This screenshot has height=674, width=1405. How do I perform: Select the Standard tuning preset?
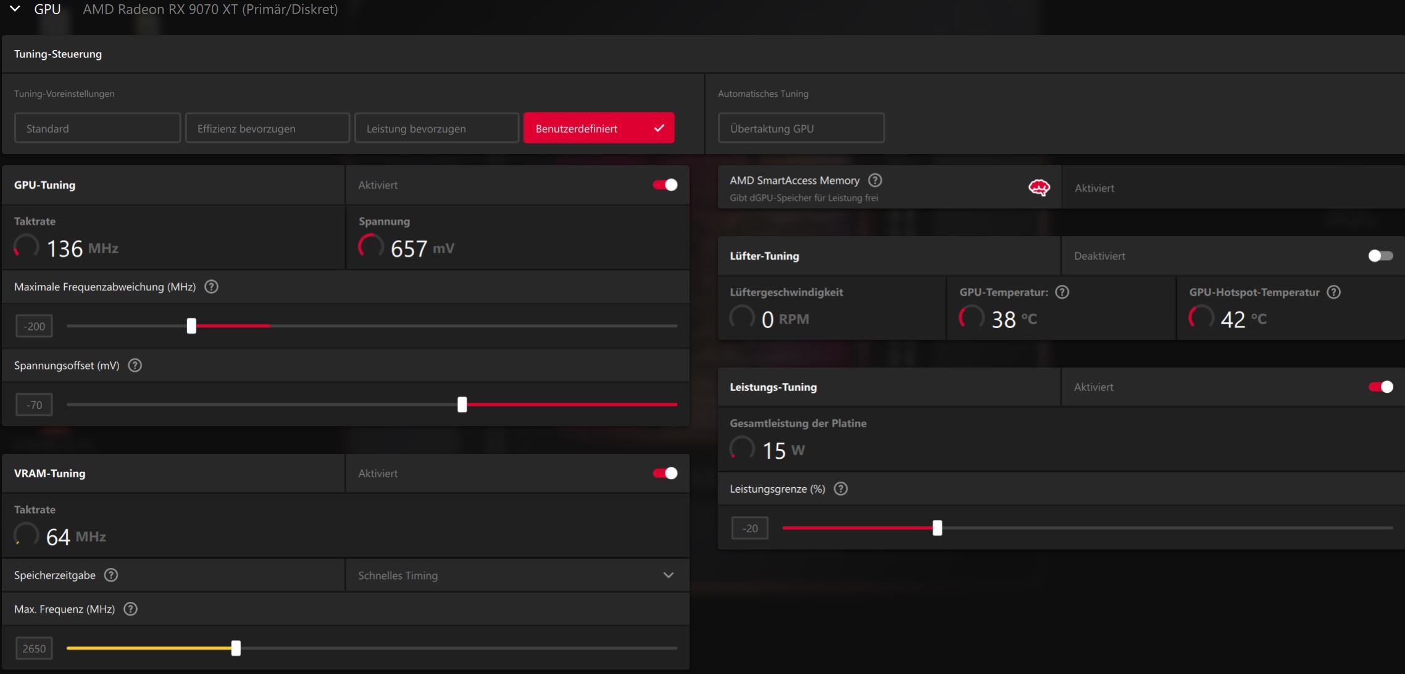98,128
